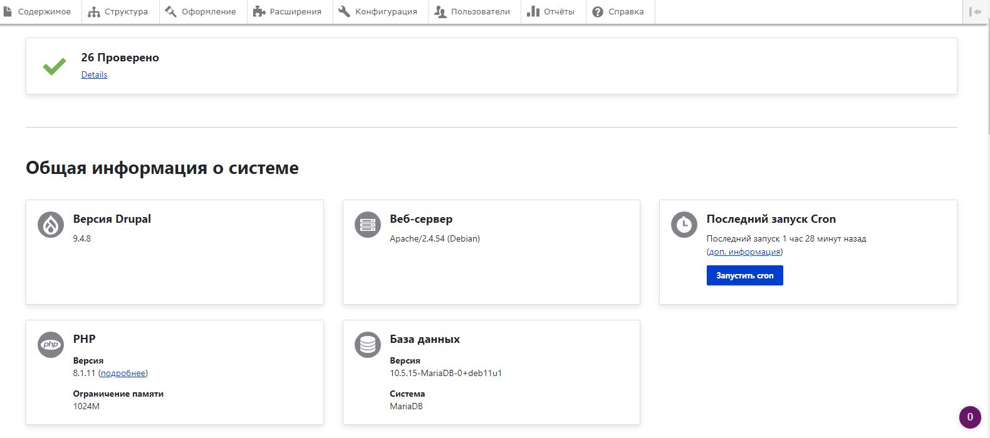The image size is (990, 438).
Task: Click the Оформление brush icon
Action: [x=170, y=12]
